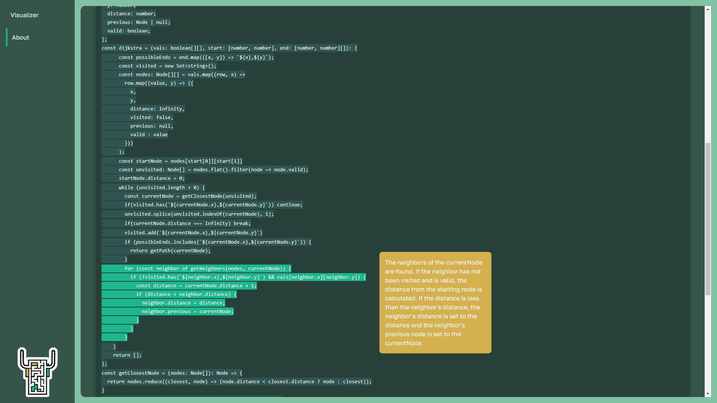Click the highlighted 'for (const neighbor' line
Screen dimensions: 717x403
207,269
